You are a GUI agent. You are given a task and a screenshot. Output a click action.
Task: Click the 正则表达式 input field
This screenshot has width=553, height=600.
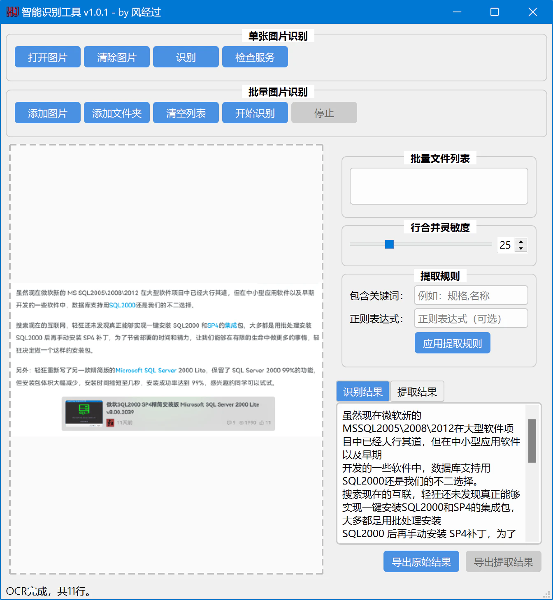point(471,318)
